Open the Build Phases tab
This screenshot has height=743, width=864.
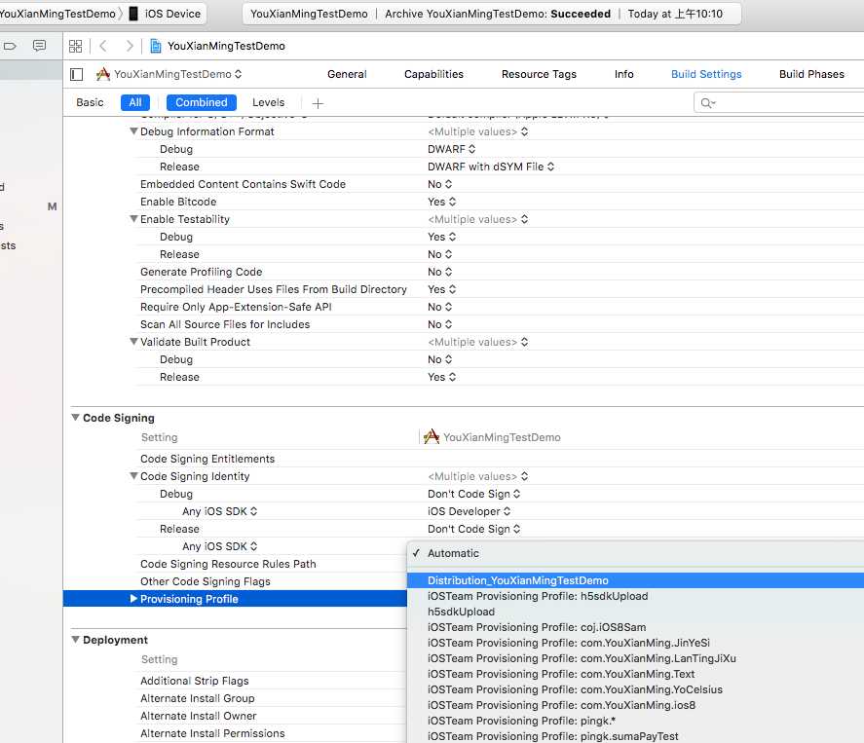coord(811,74)
